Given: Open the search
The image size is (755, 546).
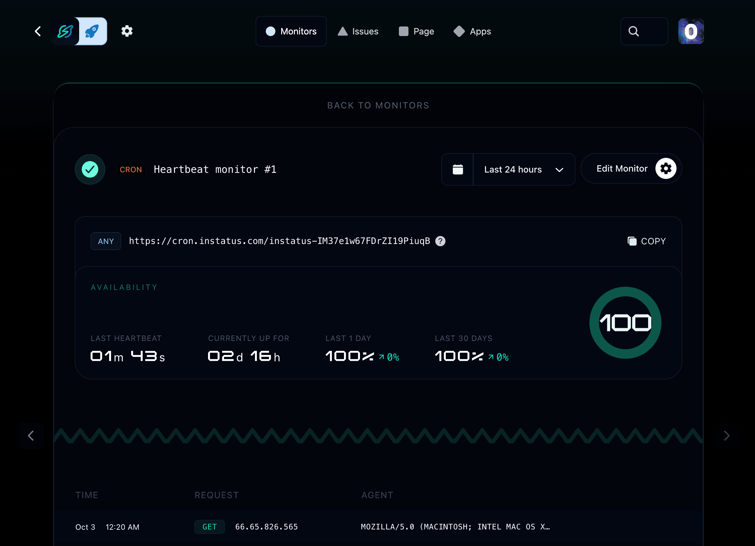Looking at the screenshot, I should pyautogui.click(x=633, y=31).
